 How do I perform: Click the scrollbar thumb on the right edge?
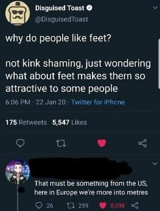tap(159, 64)
